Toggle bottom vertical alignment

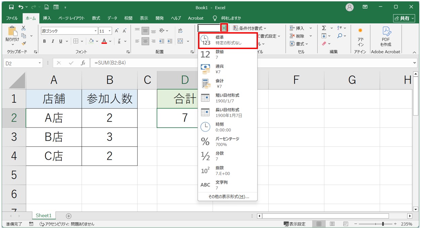pyautogui.click(x=153, y=31)
